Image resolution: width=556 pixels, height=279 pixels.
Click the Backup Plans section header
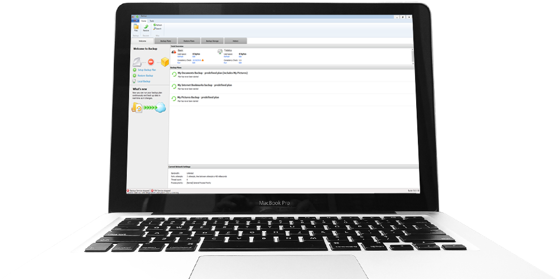click(x=292, y=67)
